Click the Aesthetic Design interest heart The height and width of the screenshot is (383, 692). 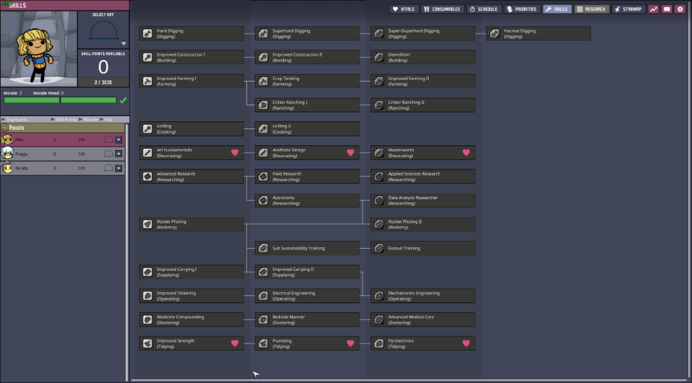[x=350, y=153]
